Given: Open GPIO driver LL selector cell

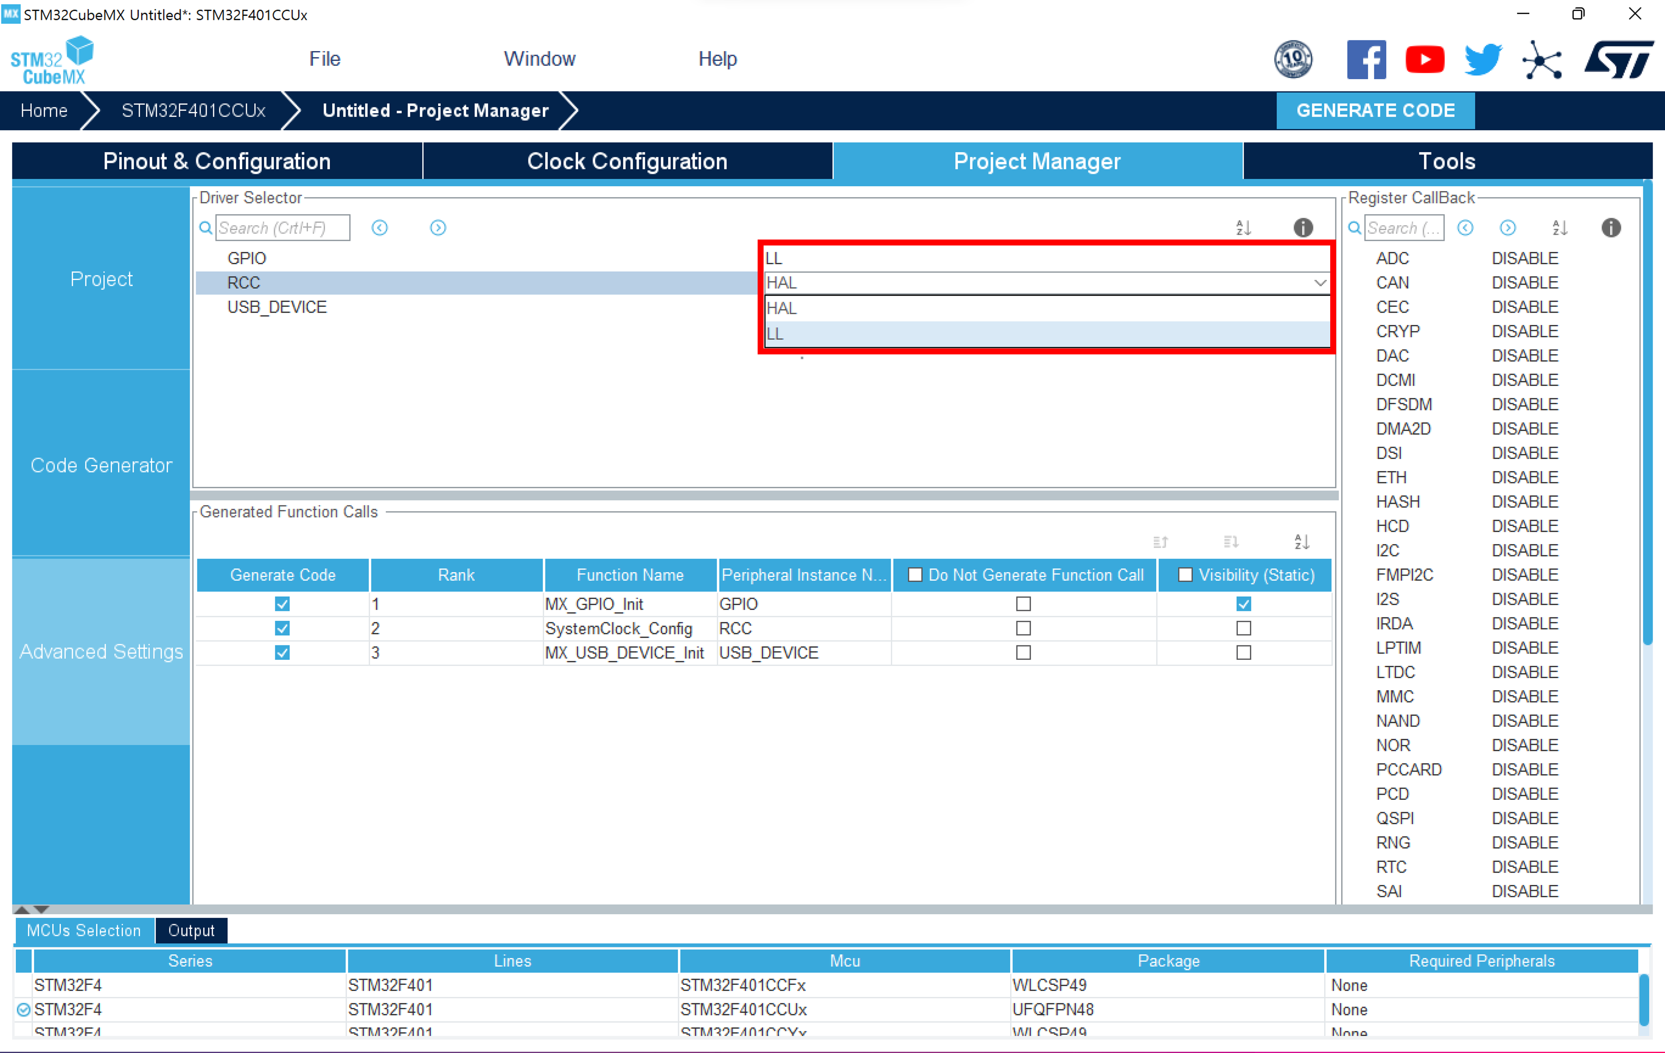Looking at the screenshot, I should (x=1047, y=258).
